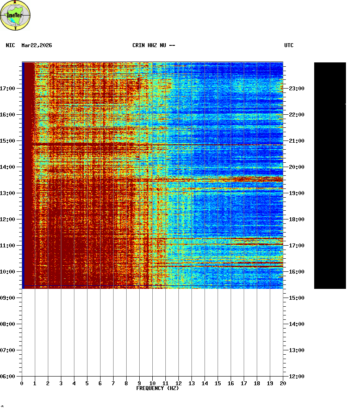Click the UTC label at top right
This screenshot has height=411, width=349.
[x=289, y=45]
